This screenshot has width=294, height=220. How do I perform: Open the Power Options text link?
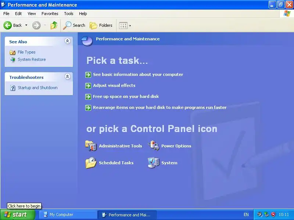(x=176, y=146)
